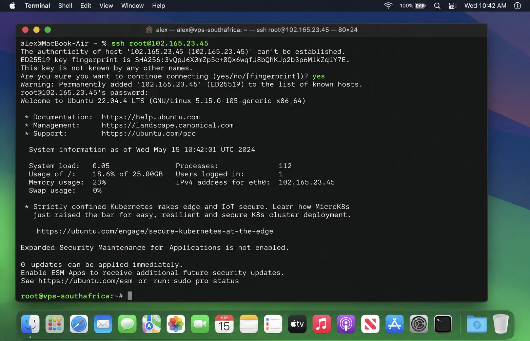Click the root@vps-southafrica prompt cursor

[x=130, y=296]
